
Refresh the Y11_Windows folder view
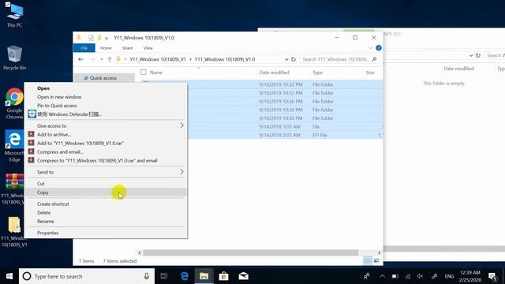coord(294,59)
